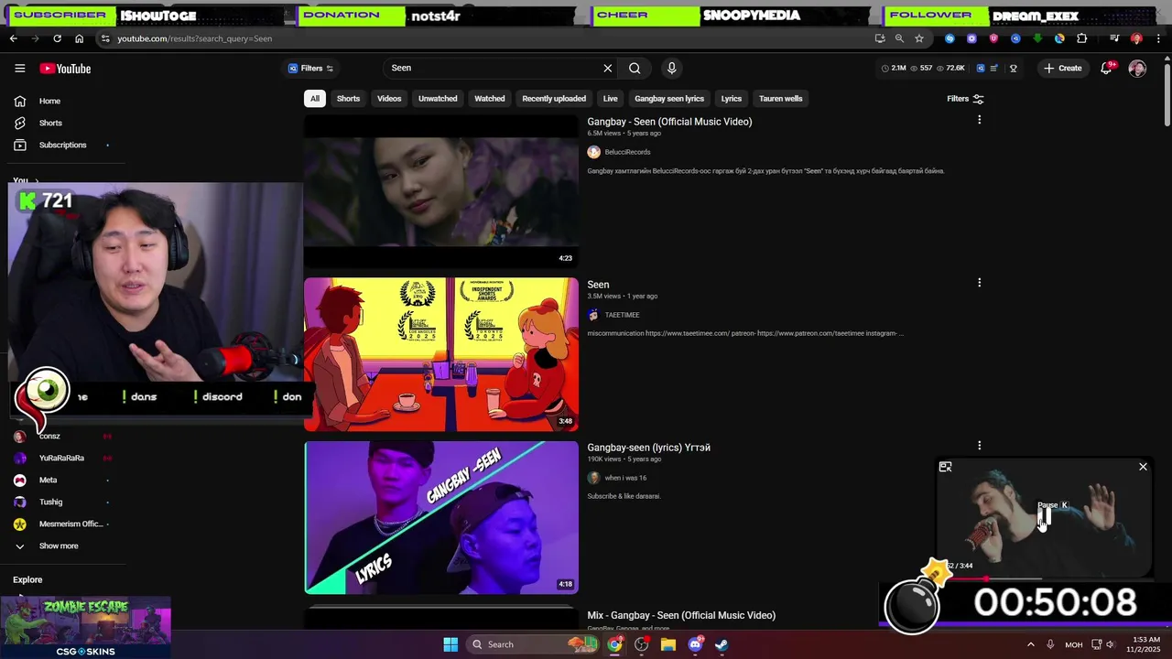Open options menu for Gangbay Official Music Video

[979, 120]
